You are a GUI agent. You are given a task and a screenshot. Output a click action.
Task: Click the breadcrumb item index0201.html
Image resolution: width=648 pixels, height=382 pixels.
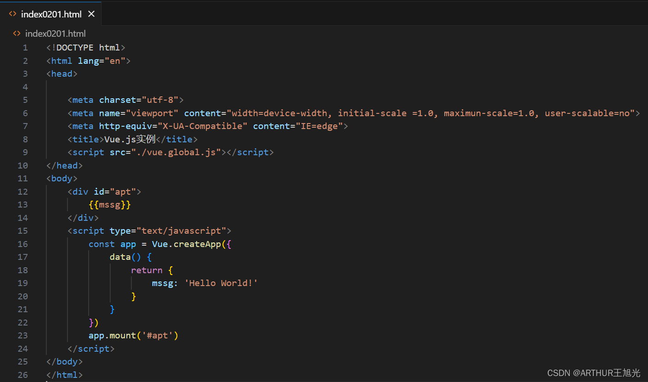coord(55,33)
